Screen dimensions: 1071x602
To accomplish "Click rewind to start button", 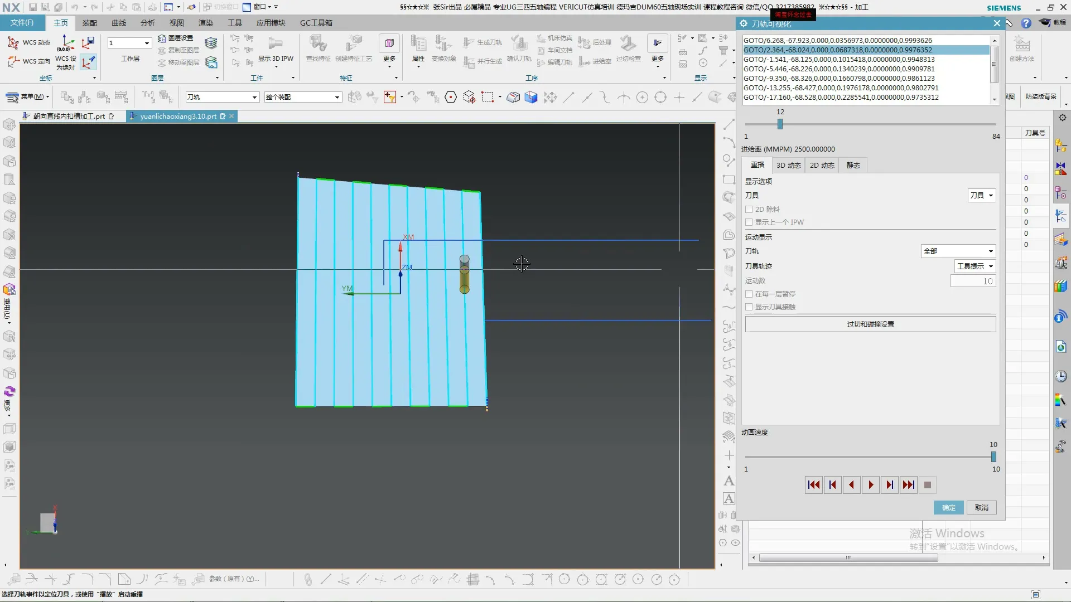I will click(814, 485).
